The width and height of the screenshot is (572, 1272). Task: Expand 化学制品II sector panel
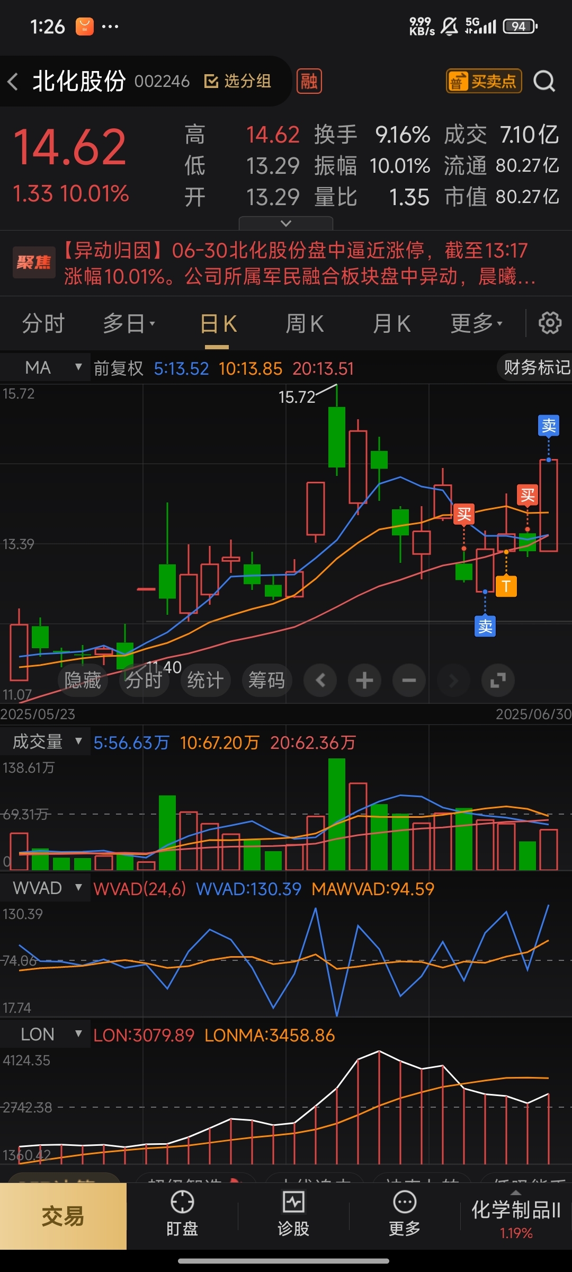point(516,1216)
